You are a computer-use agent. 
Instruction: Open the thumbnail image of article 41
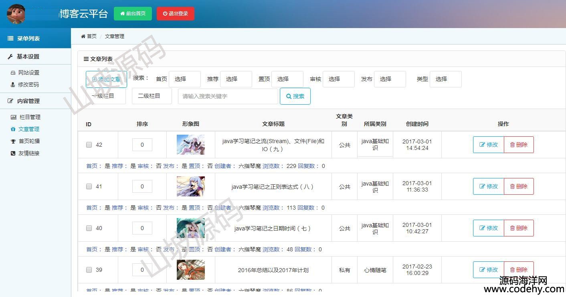[191, 186]
